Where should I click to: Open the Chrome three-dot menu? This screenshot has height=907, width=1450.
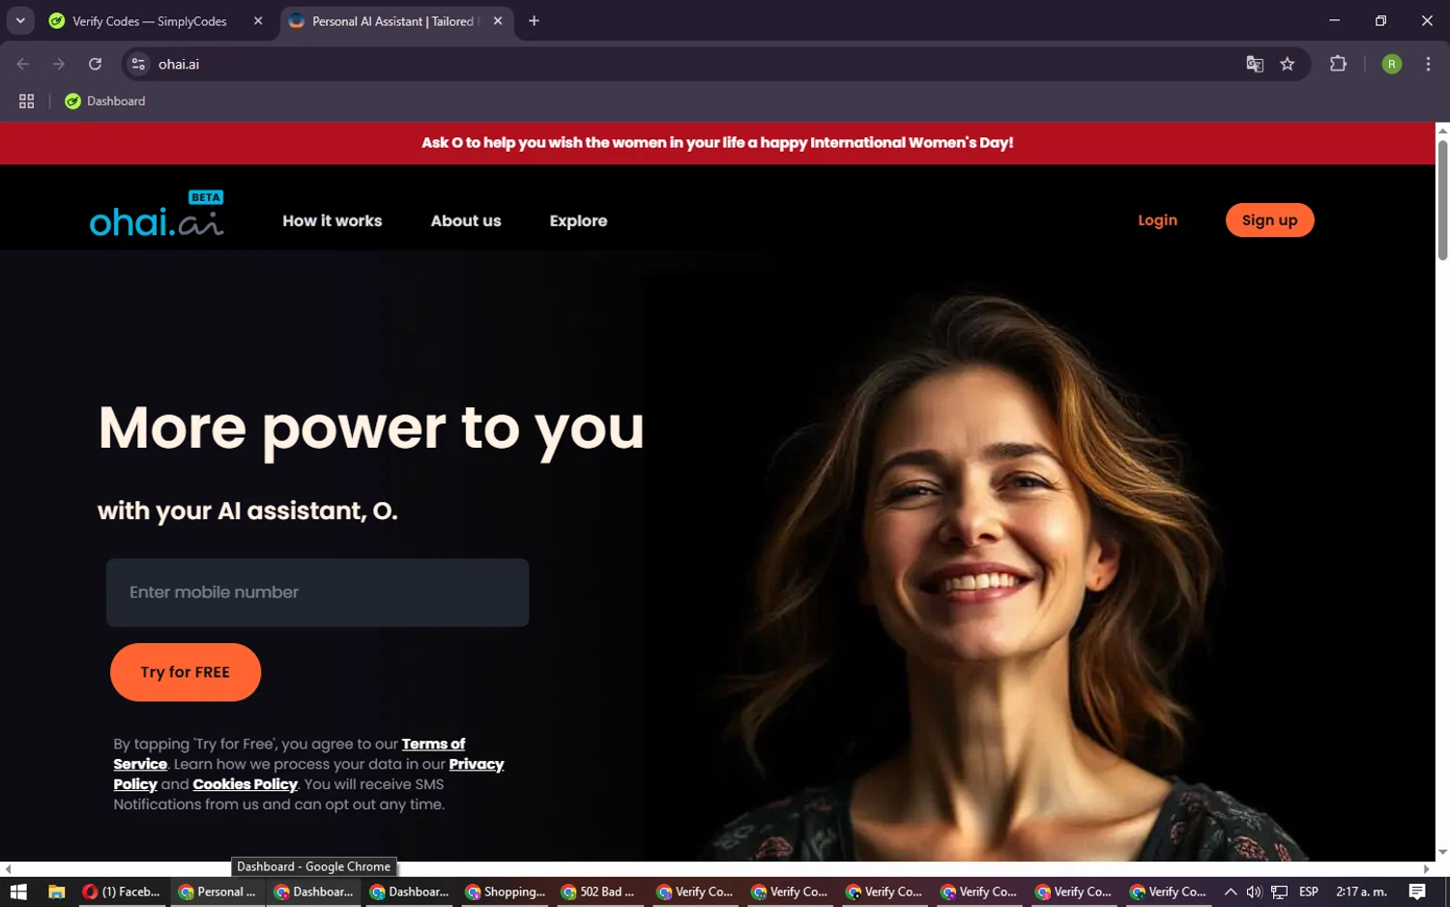pyautogui.click(x=1428, y=64)
